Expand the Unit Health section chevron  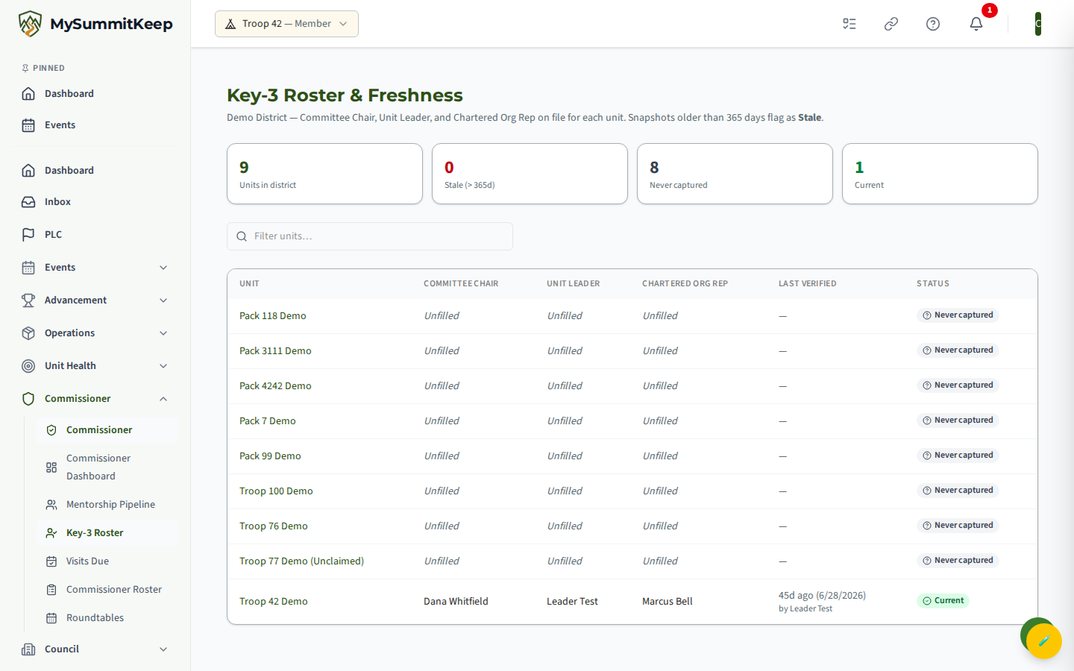[163, 366]
